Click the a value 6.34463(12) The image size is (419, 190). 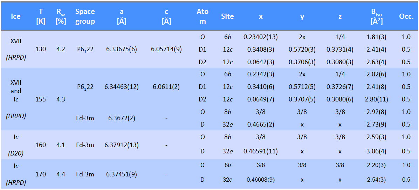pos(121,87)
